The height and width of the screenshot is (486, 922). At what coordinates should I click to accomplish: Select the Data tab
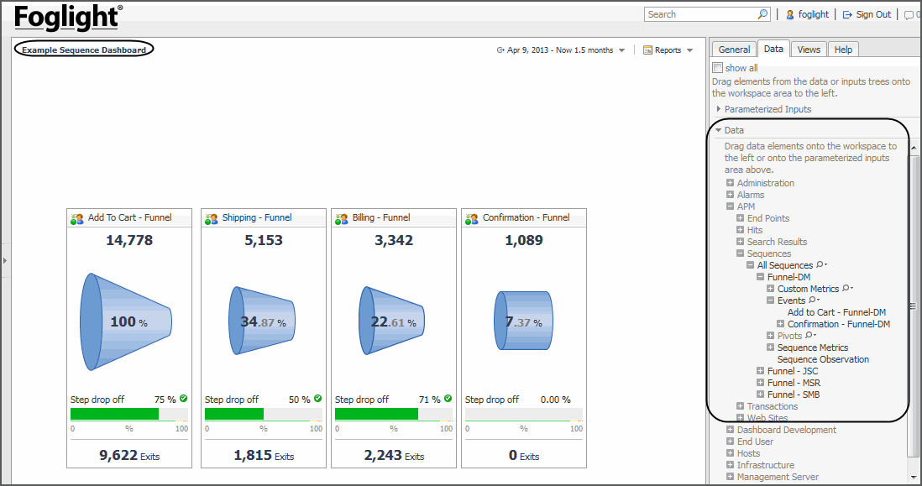pos(773,49)
